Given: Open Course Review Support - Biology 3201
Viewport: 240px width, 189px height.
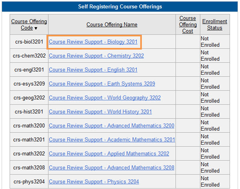Looking at the screenshot, I should (x=93, y=42).
